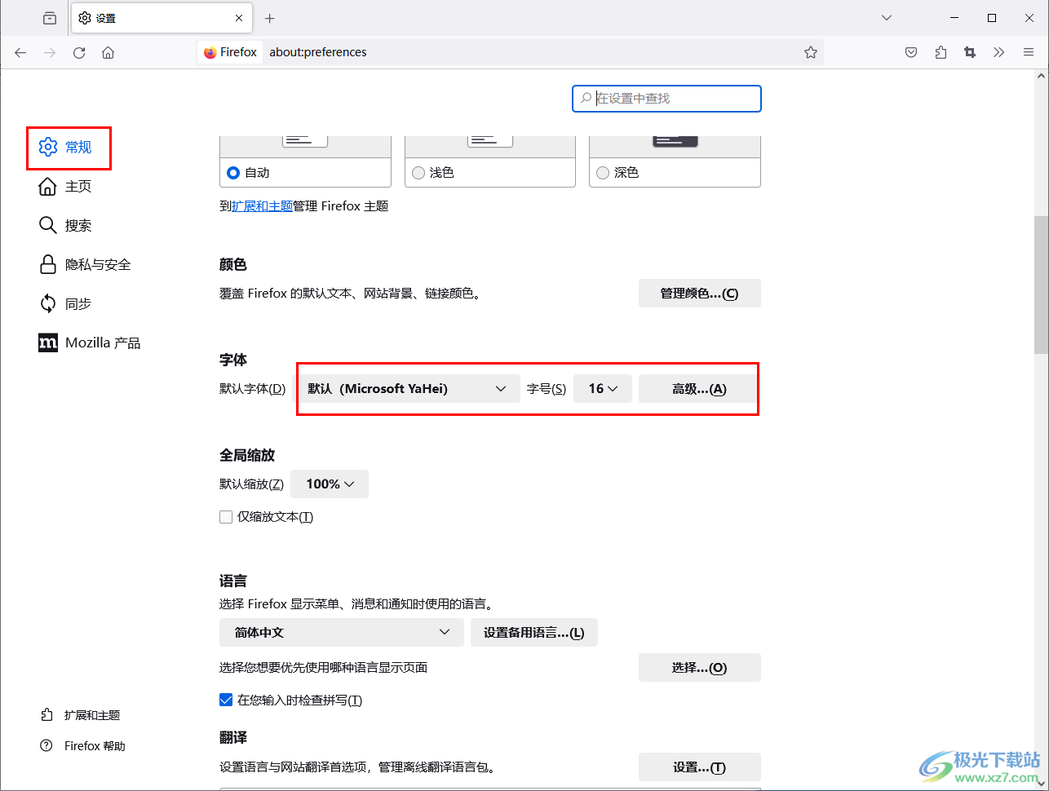
Task: Go to home page icon
Action: point(108,52)
